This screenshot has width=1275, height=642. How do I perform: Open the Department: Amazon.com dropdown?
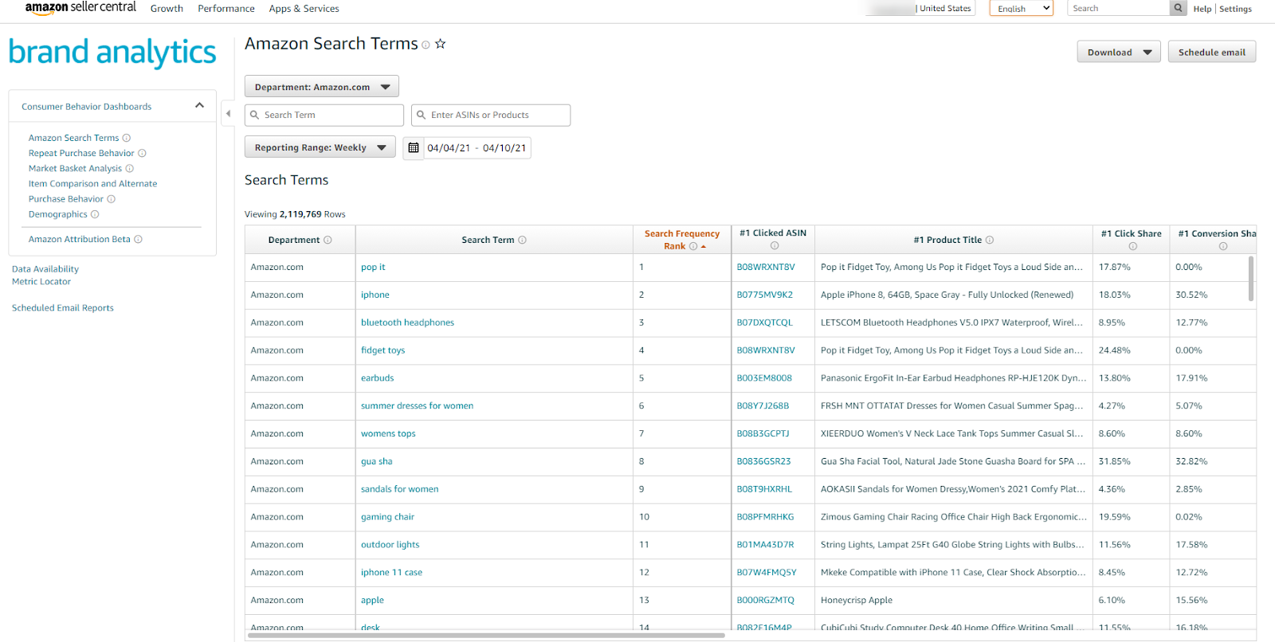[x=322, y=87]
